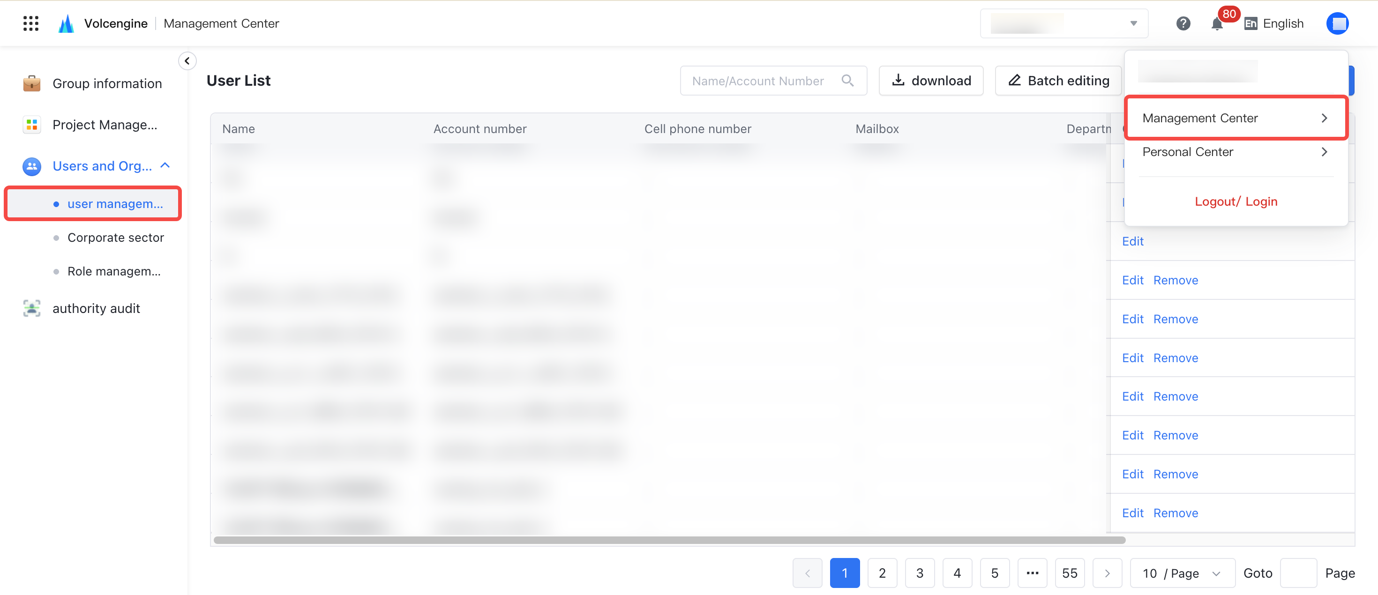Click Logout/ Login in account menu
Image resolution: width=1378 pixels, height=595 pixels.
(1236, 201)
